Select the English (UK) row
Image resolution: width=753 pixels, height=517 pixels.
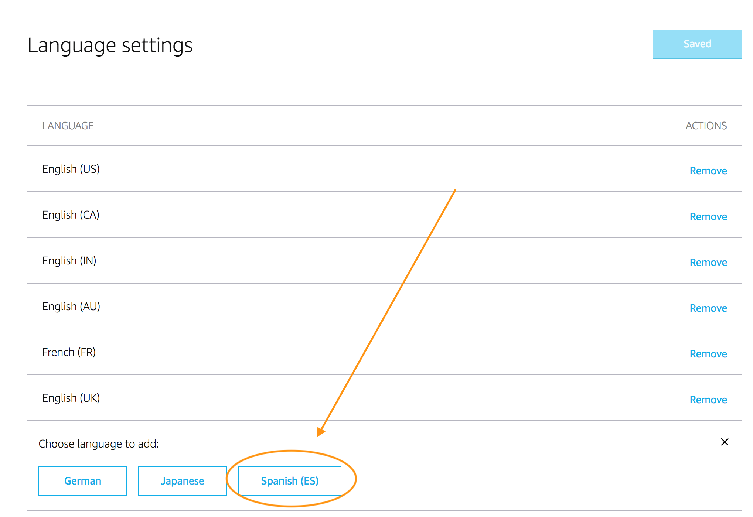(71, 398)
